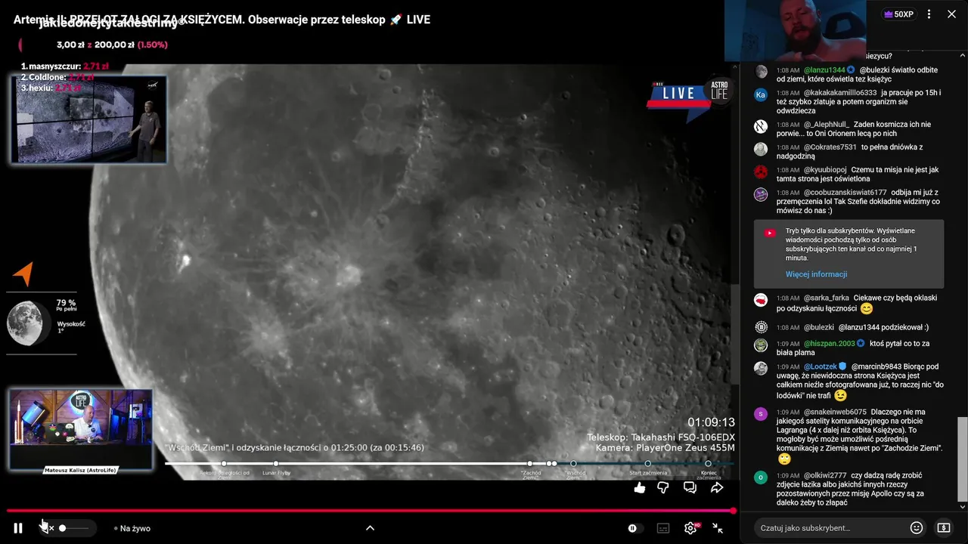Open the @hiszpan.2003 username in chat
968x544 pixels.
pos(829,344)
